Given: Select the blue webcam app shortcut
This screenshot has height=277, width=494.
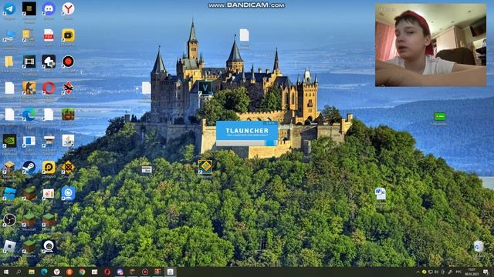Looking at the screenshot, I should (x=68, y=194).
